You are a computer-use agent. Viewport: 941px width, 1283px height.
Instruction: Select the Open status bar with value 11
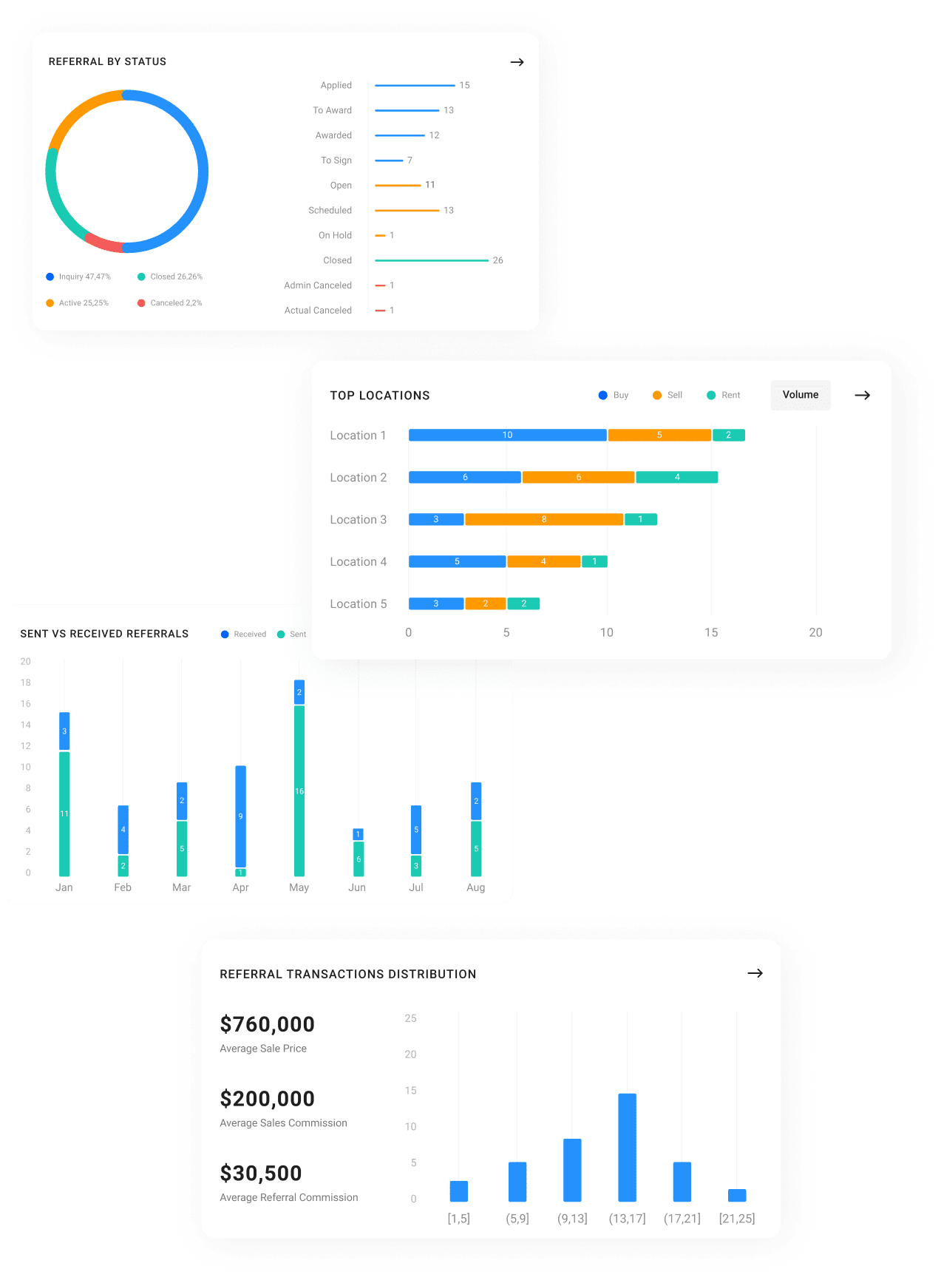[x=398, y=186]
